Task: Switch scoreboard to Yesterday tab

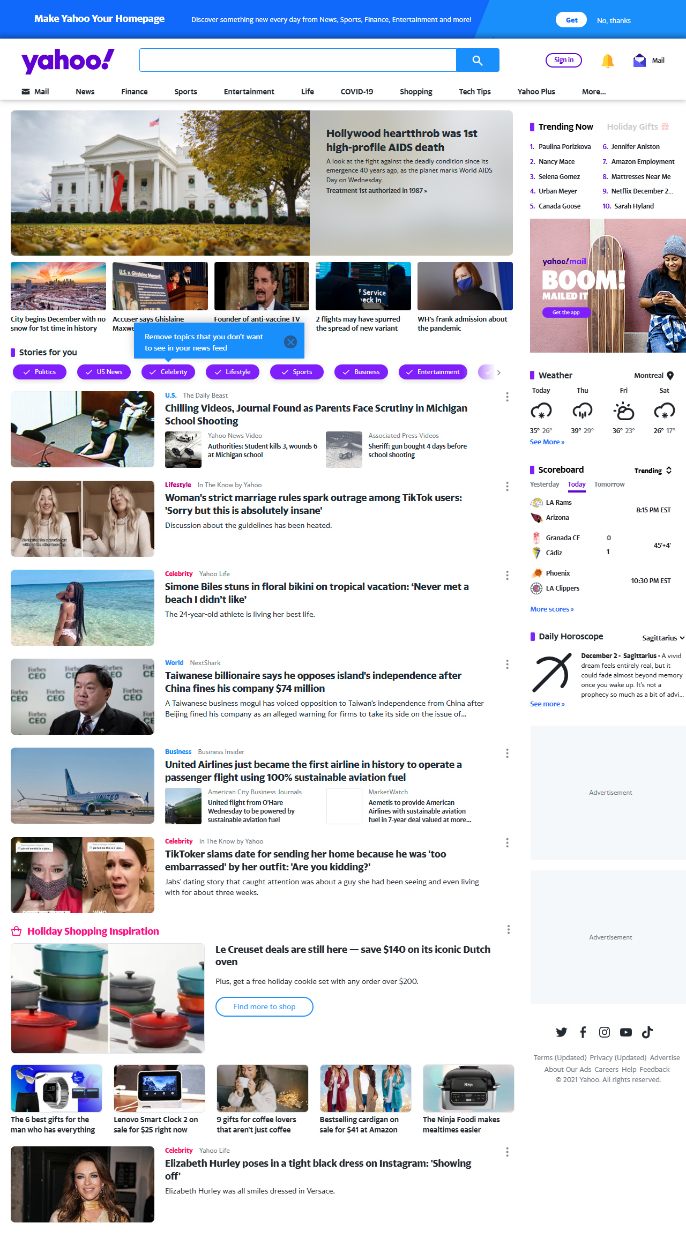Action: (545, 484)
